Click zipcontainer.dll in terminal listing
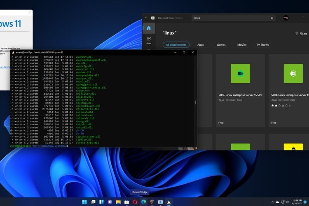This screenshot has width=309, height=206. tap(88, 137)
